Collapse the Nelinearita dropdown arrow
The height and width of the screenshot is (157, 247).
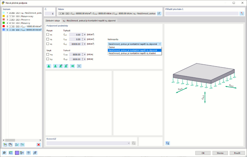click(x=160, y=44)
